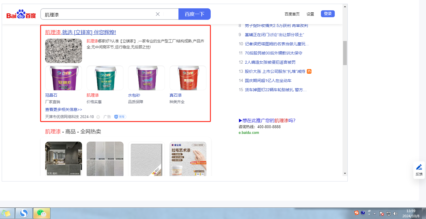The width and height of the screenshot is (426, 219).
Task: Open the 百度首页 link
Action: [x=292, y=14]
